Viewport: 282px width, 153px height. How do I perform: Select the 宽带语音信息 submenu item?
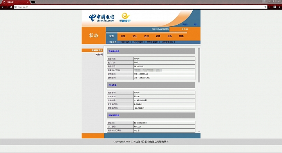pyautogui.click(x=152, y=42)
